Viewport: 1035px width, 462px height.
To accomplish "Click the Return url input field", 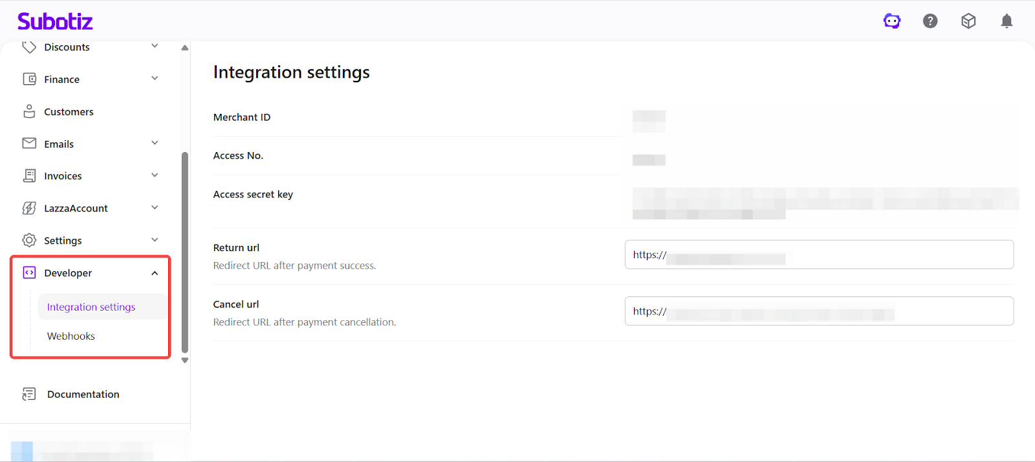I will (x=819, y=255).
